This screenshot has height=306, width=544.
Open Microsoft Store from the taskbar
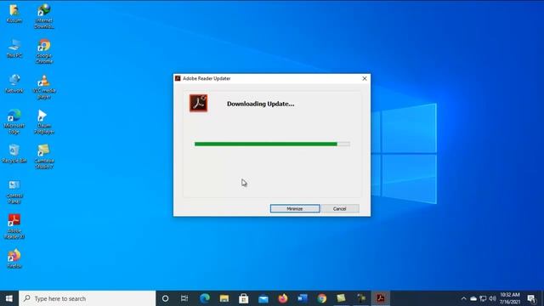click(244, 298)
